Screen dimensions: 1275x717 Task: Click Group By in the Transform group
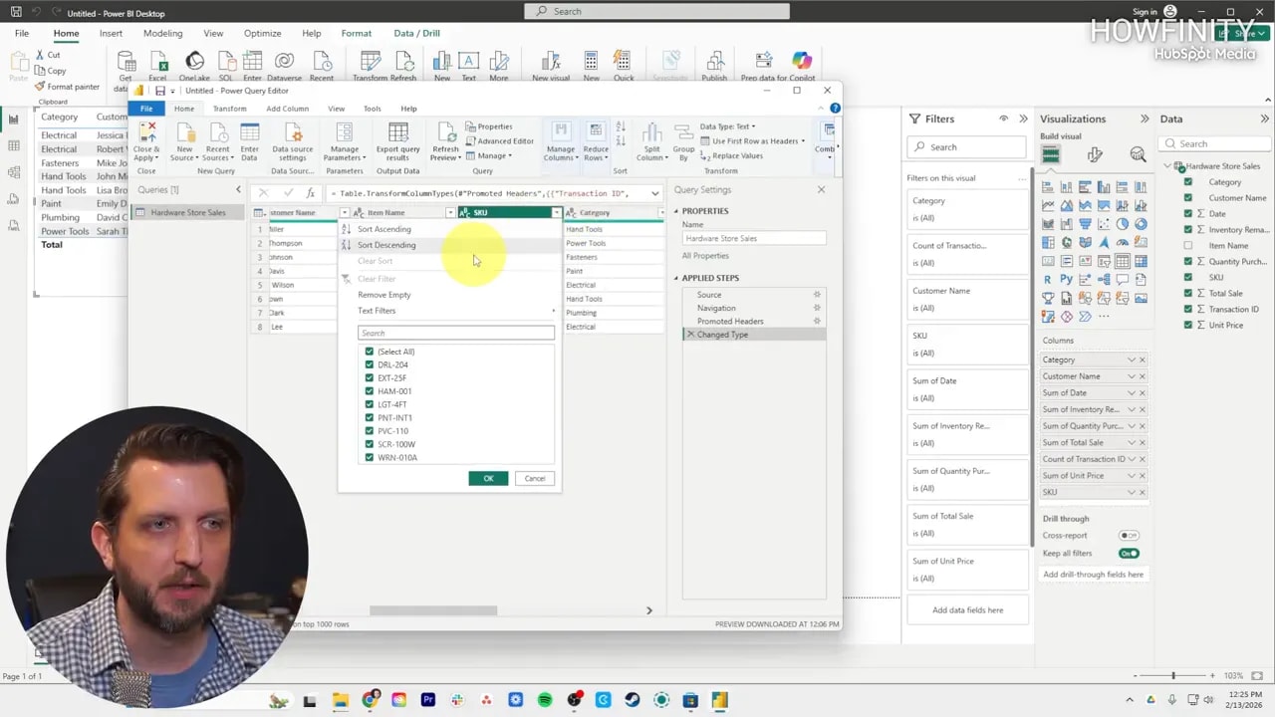click(683, 141)
